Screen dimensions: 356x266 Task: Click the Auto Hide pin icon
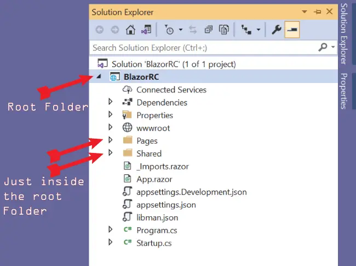[317, 12]
